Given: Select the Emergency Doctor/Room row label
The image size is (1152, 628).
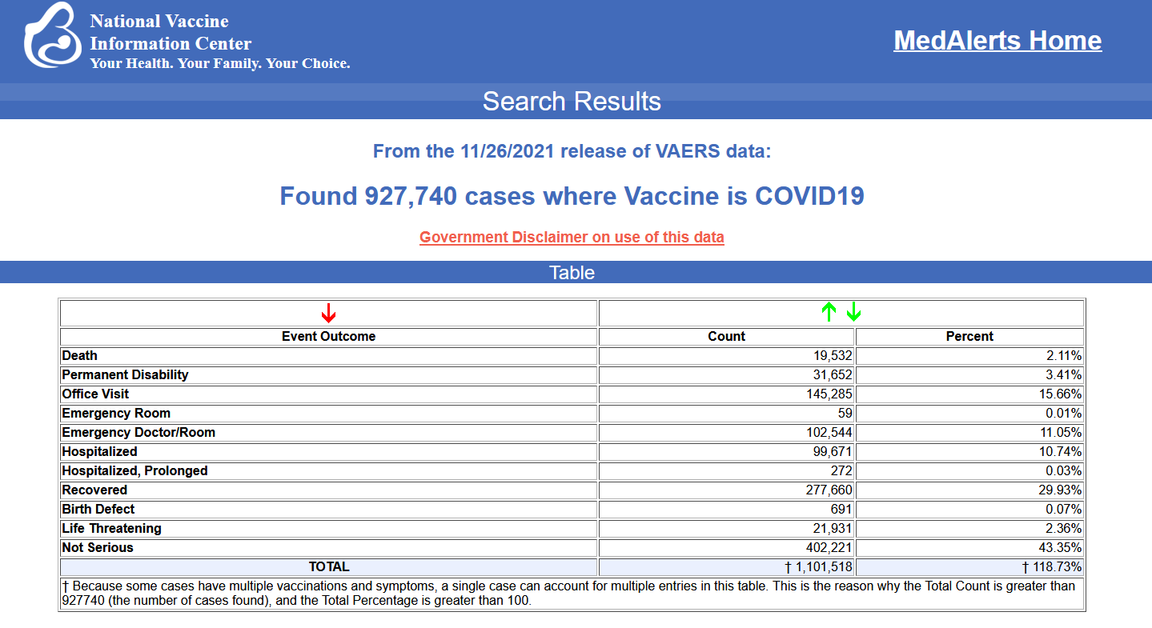Looking at the screenshot, I should coord(138,432).
